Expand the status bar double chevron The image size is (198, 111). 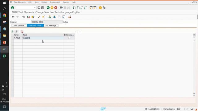pyautogui.click(x=146, y=109)
